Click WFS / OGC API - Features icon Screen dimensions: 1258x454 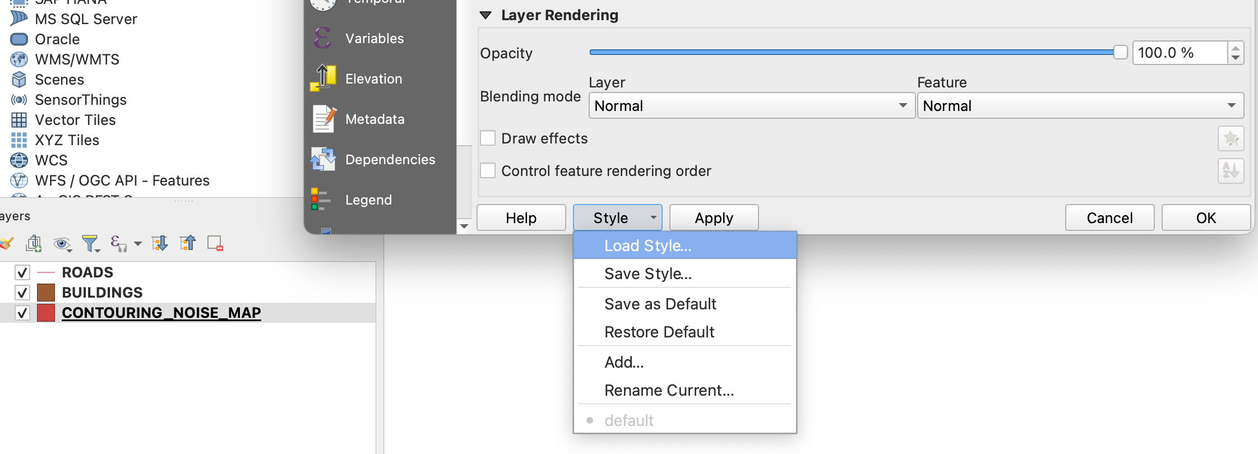pos(19,180)
